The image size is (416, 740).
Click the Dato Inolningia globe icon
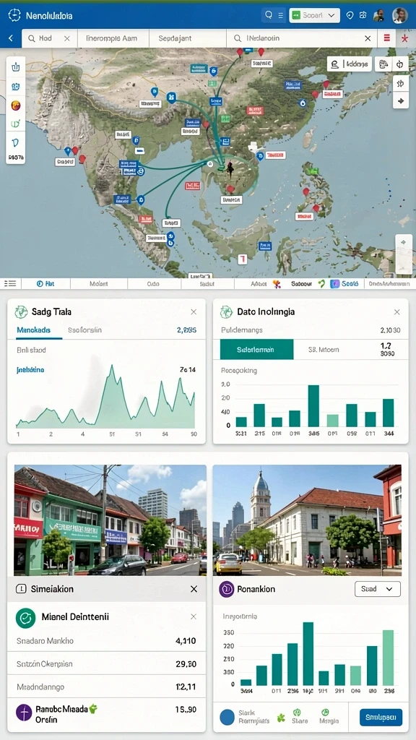click(226, 311)
